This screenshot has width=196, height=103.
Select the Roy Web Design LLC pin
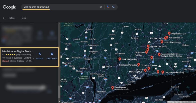click(148, 46)
